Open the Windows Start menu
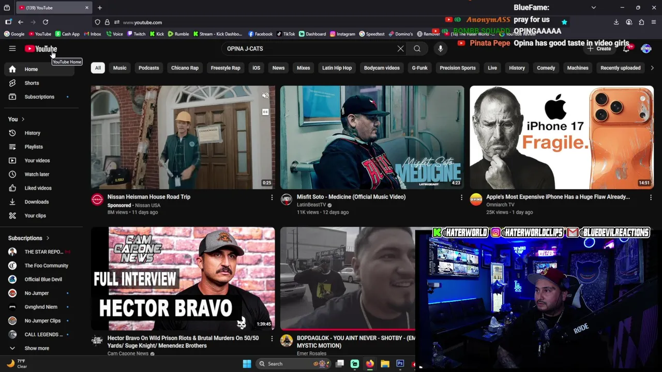662x372 pixels. 247,364
